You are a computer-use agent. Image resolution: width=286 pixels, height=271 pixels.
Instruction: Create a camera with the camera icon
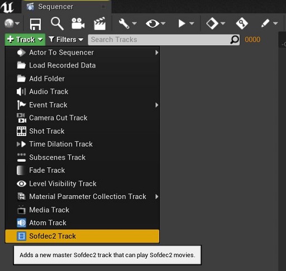coord(78,23)
